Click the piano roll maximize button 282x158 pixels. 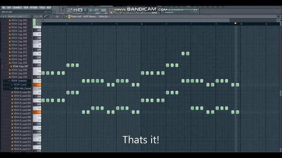tap(278, 17)
